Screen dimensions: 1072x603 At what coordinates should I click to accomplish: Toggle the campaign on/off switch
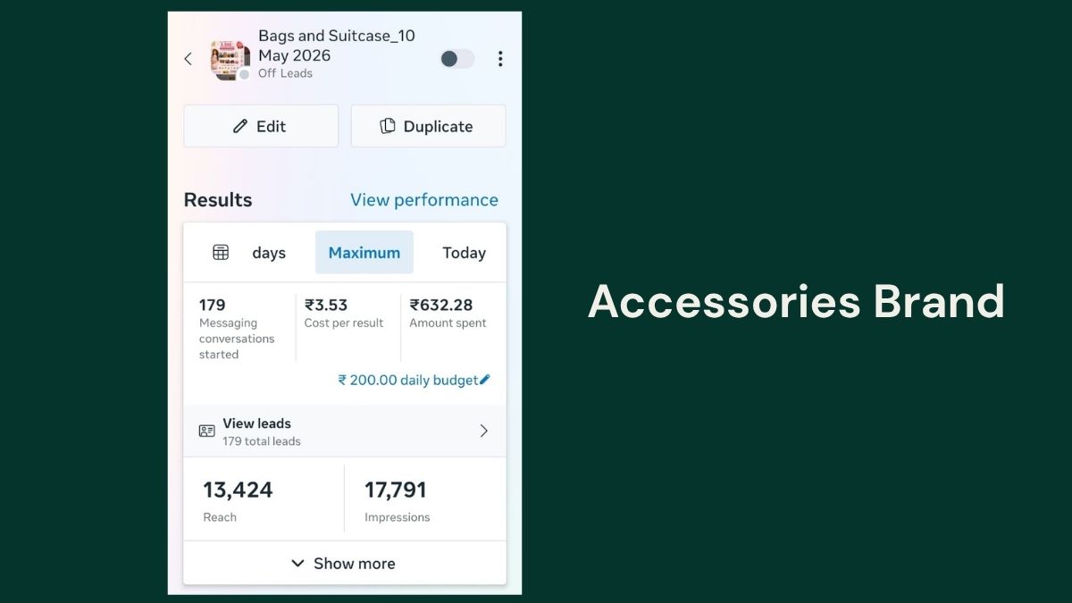point(457,59)
